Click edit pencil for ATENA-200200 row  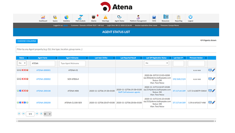click(214, 102)
